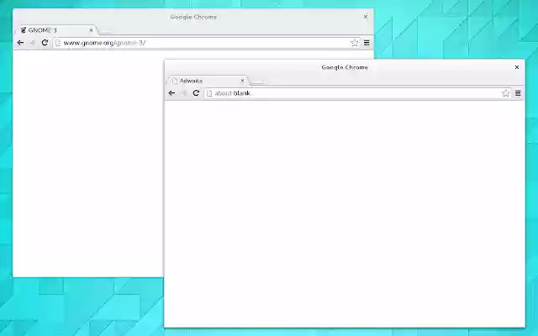
Task: Close the Adwaita tab
Action: point(242,81)
